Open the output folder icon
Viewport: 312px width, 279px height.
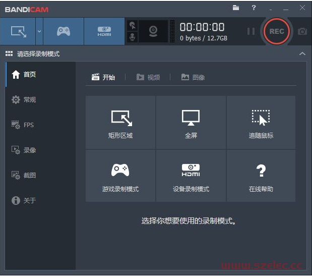coord(236,8)
